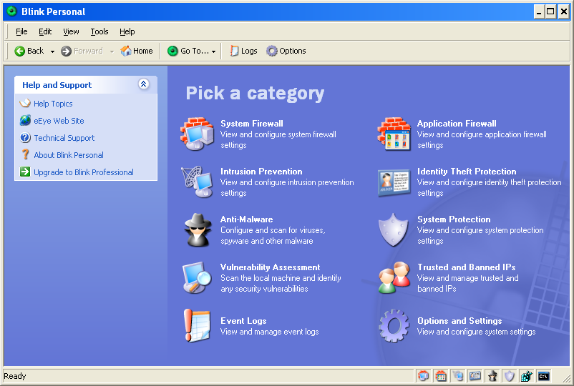
Task: Click the identity theft status bar icon
Action: (x=475, y=376)
